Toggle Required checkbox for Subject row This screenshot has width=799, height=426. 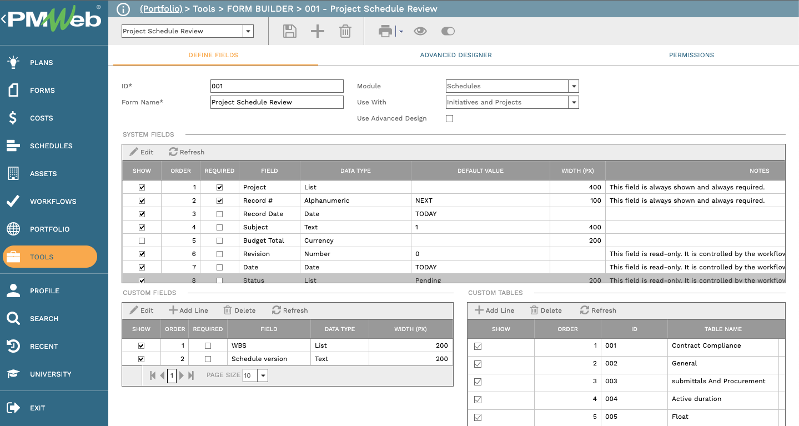tap(219, 228)
